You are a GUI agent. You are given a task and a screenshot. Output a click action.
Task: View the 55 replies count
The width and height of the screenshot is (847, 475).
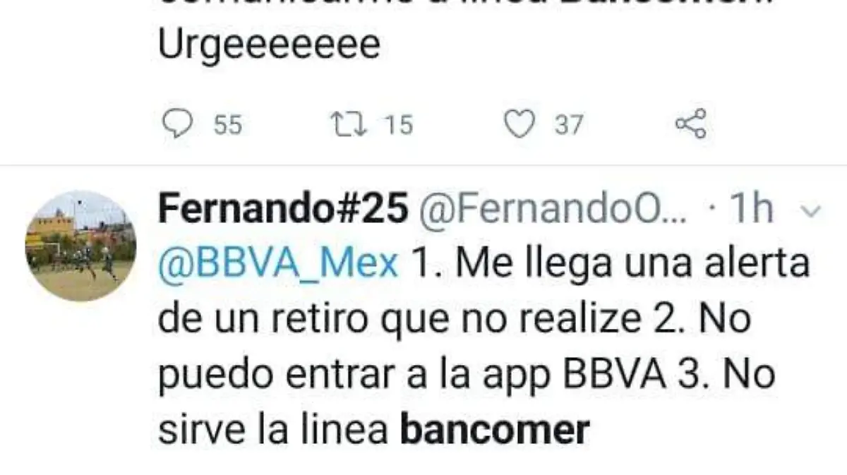pos(227,125)
